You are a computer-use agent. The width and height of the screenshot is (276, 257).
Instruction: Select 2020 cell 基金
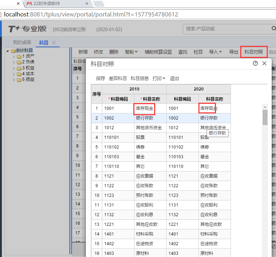pyautogui.click(x=215, y=157)
